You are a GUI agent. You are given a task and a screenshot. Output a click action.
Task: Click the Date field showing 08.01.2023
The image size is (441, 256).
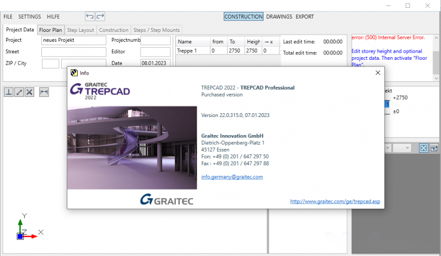(155, 63)
